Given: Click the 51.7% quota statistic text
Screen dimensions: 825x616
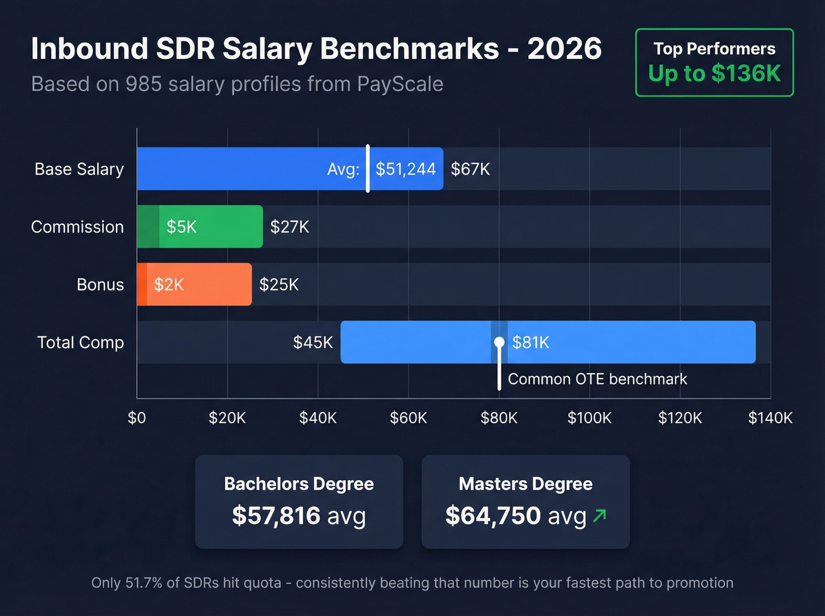Looking at the screenshot, I should pyautogui.click(x=411, y=582).
